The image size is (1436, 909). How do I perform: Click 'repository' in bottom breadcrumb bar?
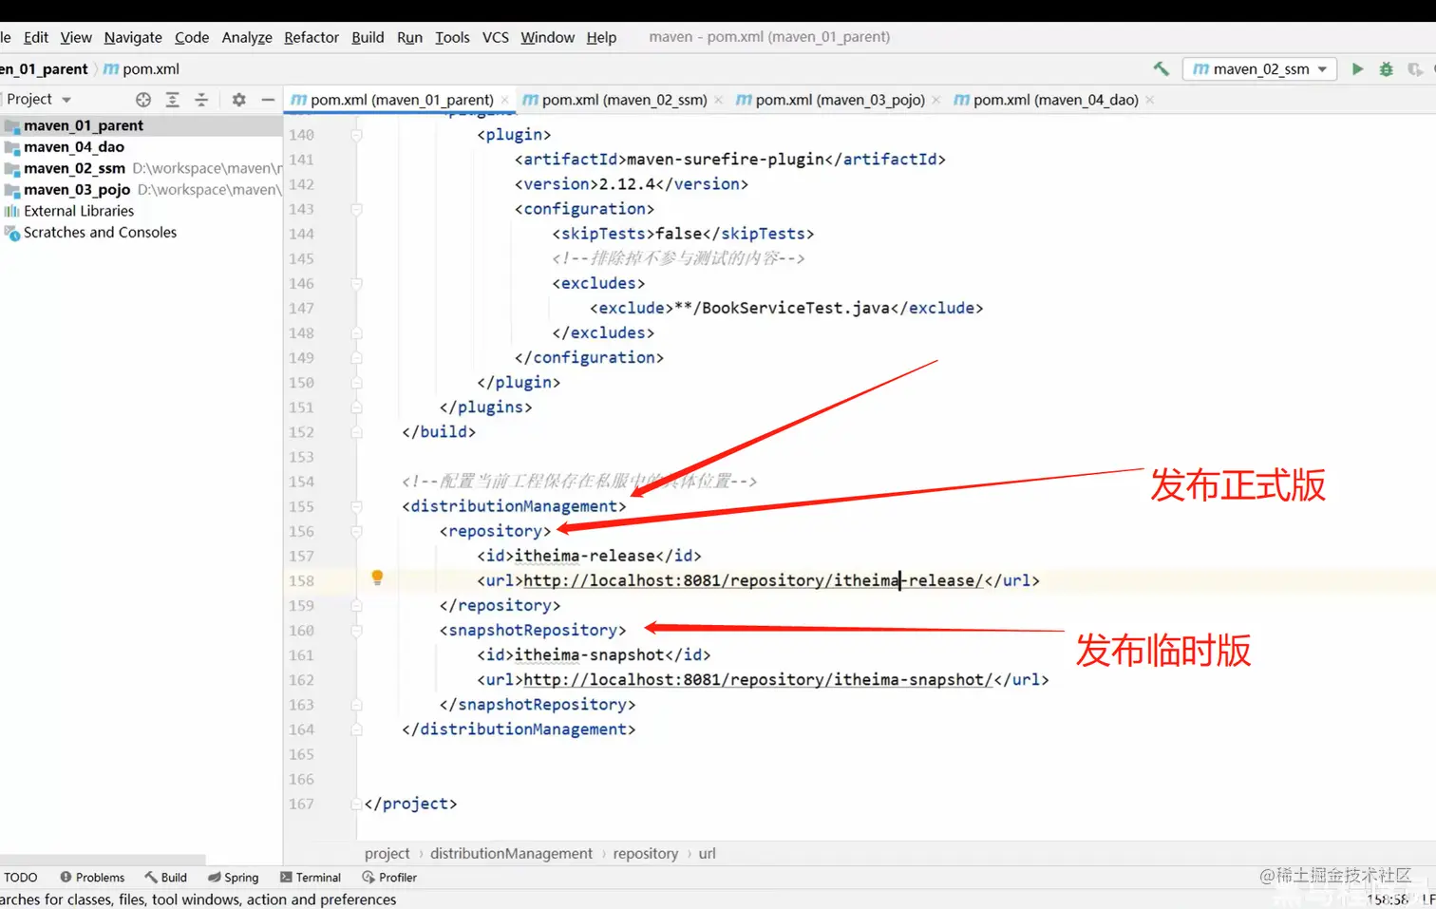click(x=646, y=853)
